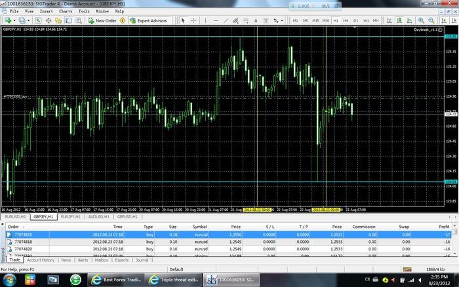Open the Strategy Tester magnifier icon
The height and width of the screenshot is (287, 459).
coord(79,20)
